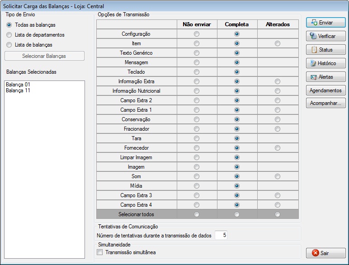Set Limpar Imagem to Não enviar

tap(197, 157)
